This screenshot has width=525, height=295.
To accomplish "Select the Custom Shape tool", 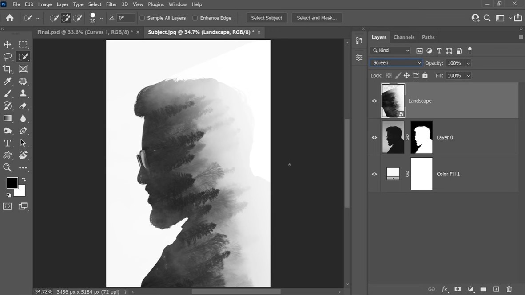I will pos(8,155).
